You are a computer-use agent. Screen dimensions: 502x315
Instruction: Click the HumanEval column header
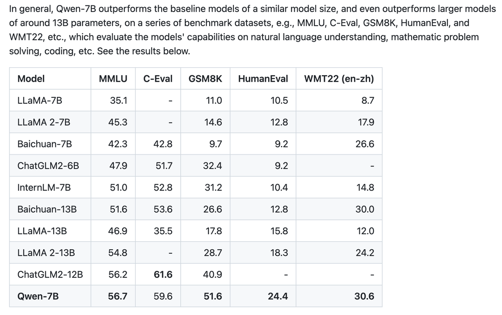(263, 79)
